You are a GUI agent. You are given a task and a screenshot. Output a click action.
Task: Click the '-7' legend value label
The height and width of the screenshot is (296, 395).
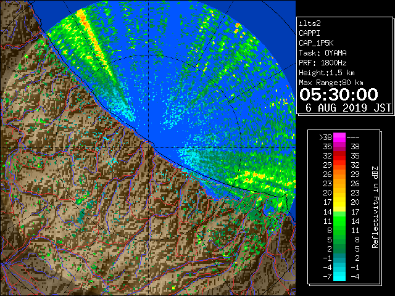click(327, 276)
